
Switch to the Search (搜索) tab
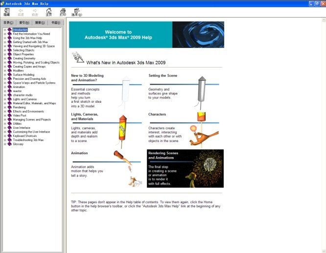[x=40, y=23]
